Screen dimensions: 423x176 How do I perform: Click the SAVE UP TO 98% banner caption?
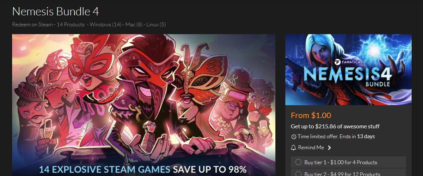tap(209, 169)
